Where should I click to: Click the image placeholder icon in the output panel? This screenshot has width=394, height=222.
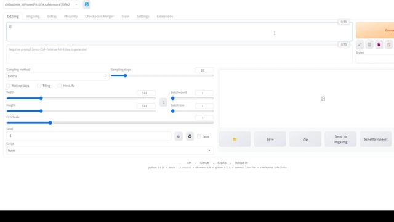pos(323,99)
